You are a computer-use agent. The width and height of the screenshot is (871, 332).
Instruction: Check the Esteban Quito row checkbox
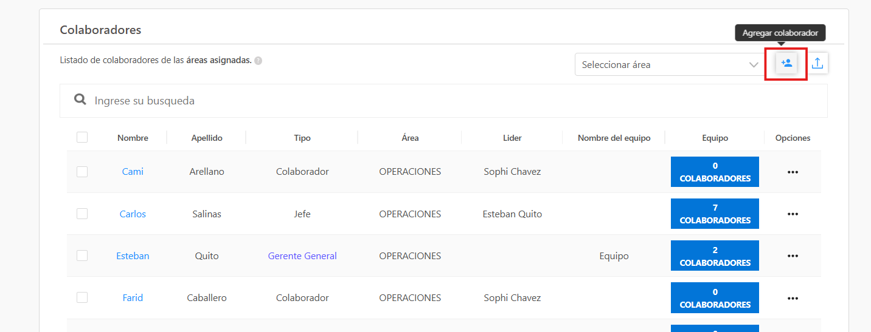[x=82, y=256]
